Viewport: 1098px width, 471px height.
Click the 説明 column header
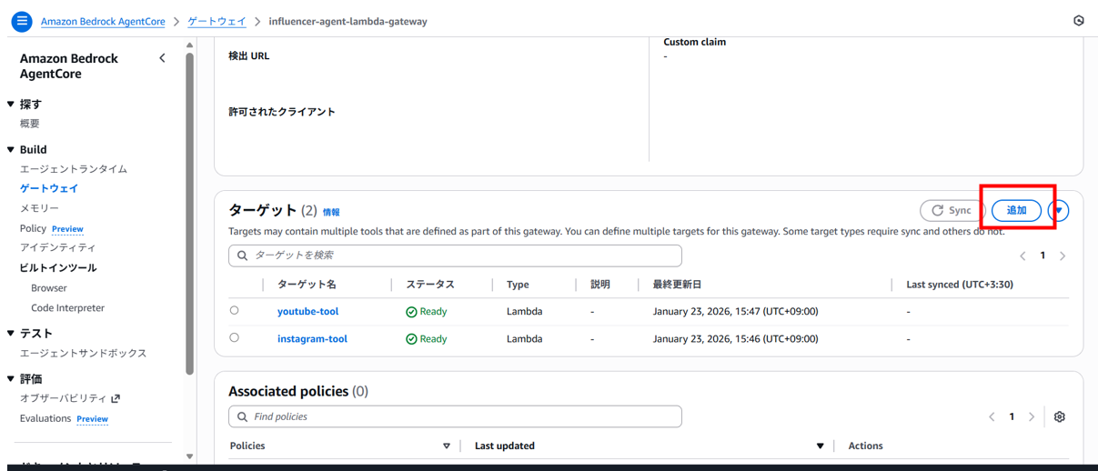(600, 285)
